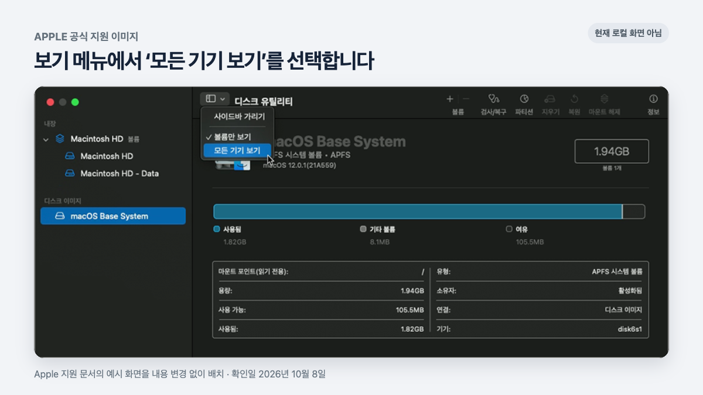Click the '용량:' row showing 1.94GB
Viewport: 703px width, 395px height.
point(321,290)
